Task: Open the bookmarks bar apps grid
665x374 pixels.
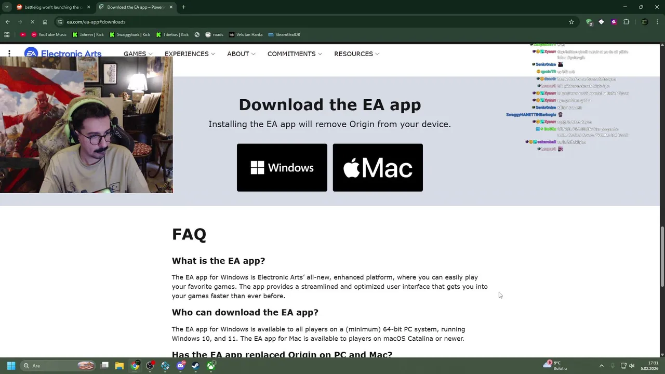Action: tap(7, 35)
